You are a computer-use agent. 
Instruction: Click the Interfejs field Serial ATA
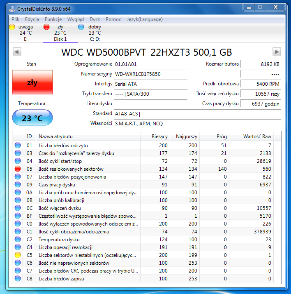coord(150,84)
